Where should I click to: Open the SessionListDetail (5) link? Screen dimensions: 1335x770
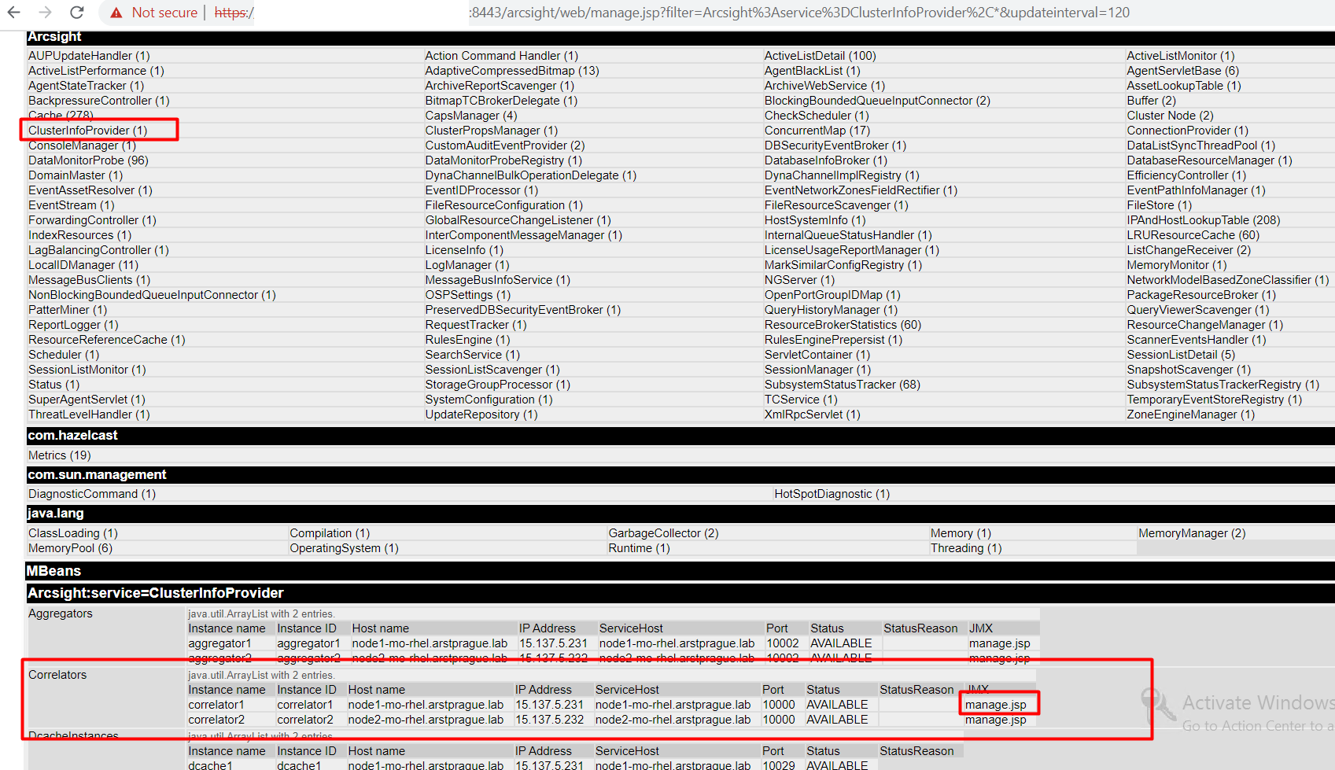tap(1181, 355)
